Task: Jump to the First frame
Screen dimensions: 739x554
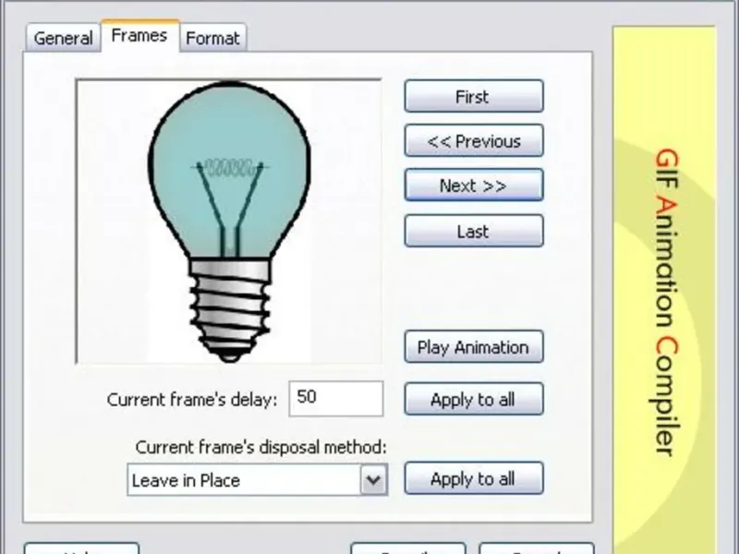Action: point(473,97)
